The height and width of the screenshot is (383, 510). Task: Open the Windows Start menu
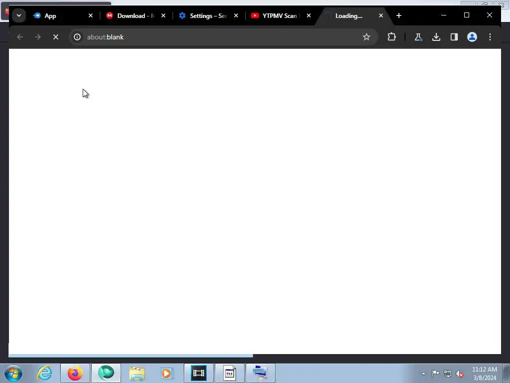pyautogui.click(x=13, y=373)
